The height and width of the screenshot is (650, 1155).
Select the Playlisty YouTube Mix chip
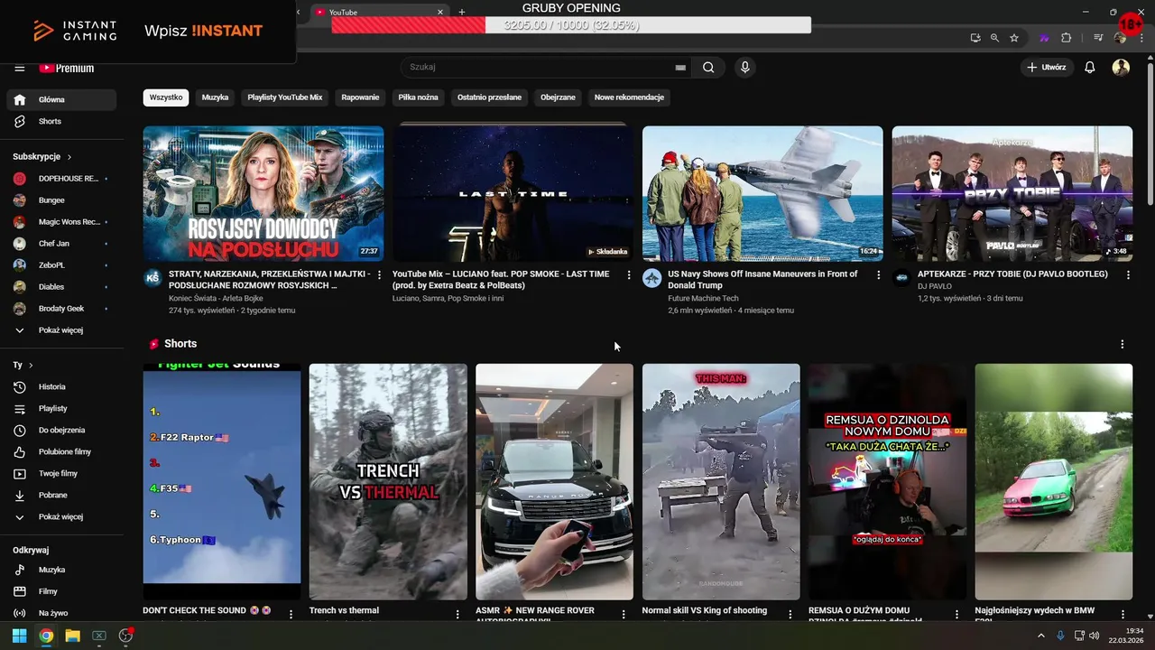point(285,97)
